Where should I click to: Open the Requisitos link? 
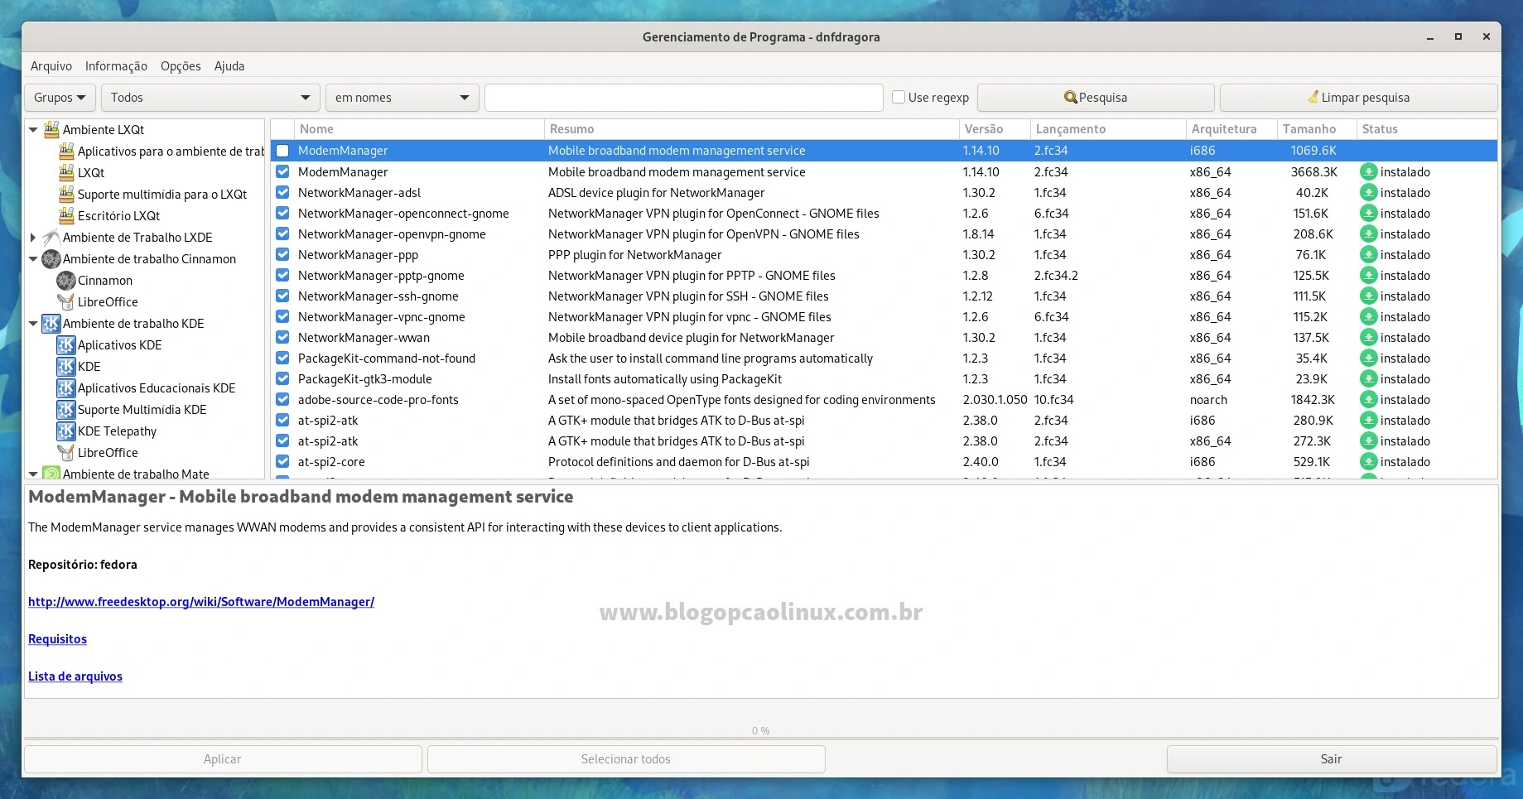click(x=57, y=639)
